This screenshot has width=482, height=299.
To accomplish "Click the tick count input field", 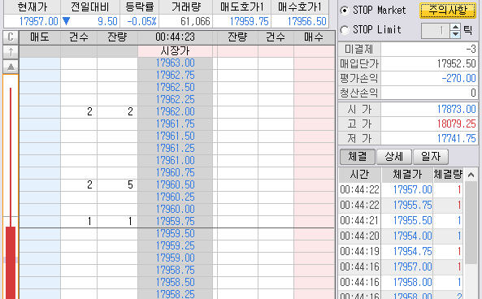I will pos(436,31).
